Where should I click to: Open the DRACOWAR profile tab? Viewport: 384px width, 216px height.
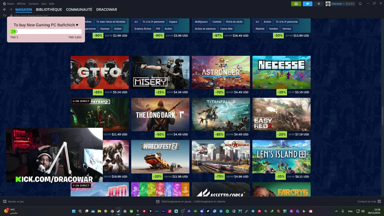click(106, 10)
